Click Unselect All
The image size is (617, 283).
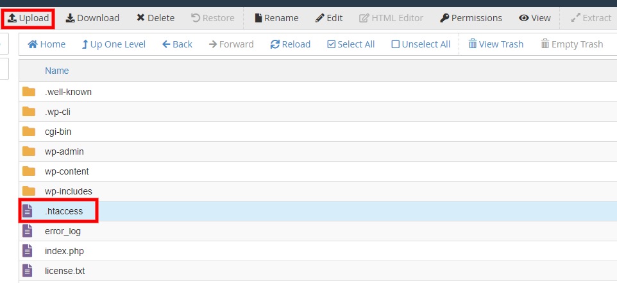point(421,44)
